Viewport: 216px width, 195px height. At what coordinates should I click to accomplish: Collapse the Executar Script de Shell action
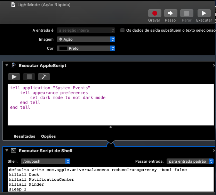pos(7,151)
